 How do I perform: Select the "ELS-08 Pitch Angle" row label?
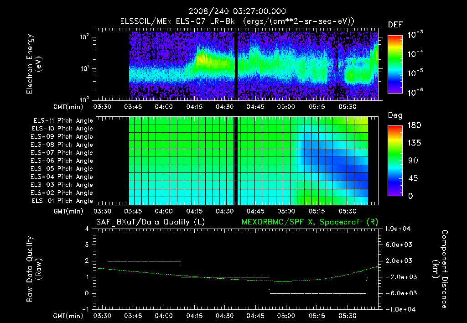(x=62, y=145)
